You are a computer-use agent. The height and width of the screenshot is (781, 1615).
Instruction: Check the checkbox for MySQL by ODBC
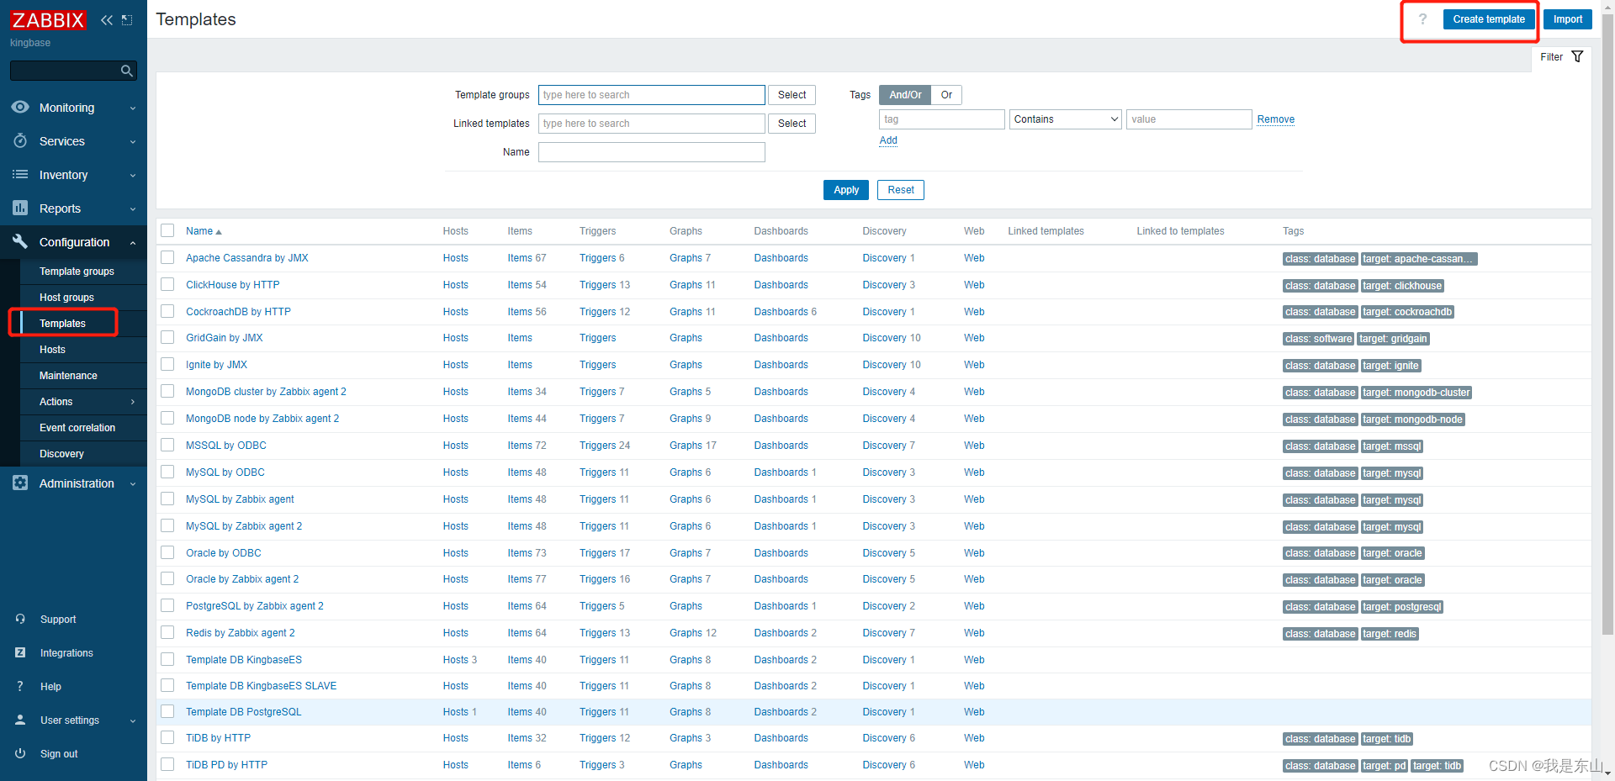[x=167, y=472]
